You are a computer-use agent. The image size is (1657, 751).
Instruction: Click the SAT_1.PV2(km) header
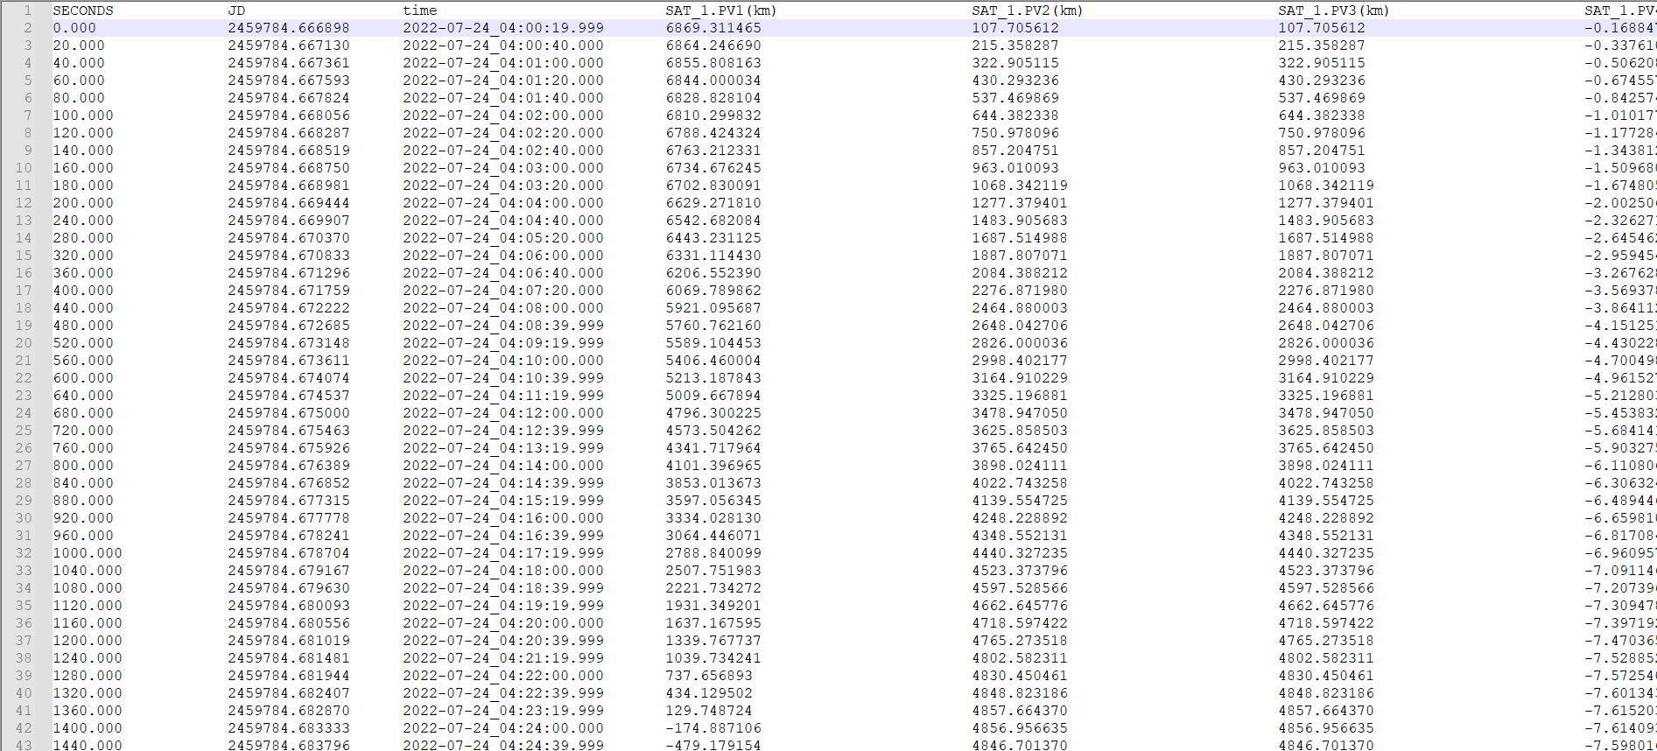(x=1028, y=11)
